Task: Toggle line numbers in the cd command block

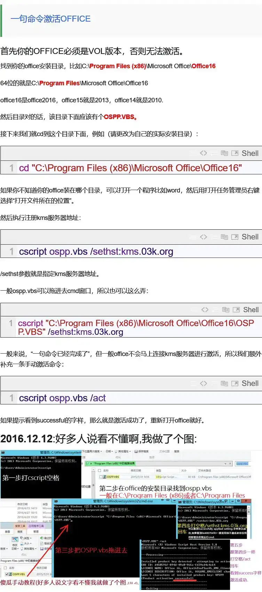Action: pyautogui.click(x=193, y=153)
